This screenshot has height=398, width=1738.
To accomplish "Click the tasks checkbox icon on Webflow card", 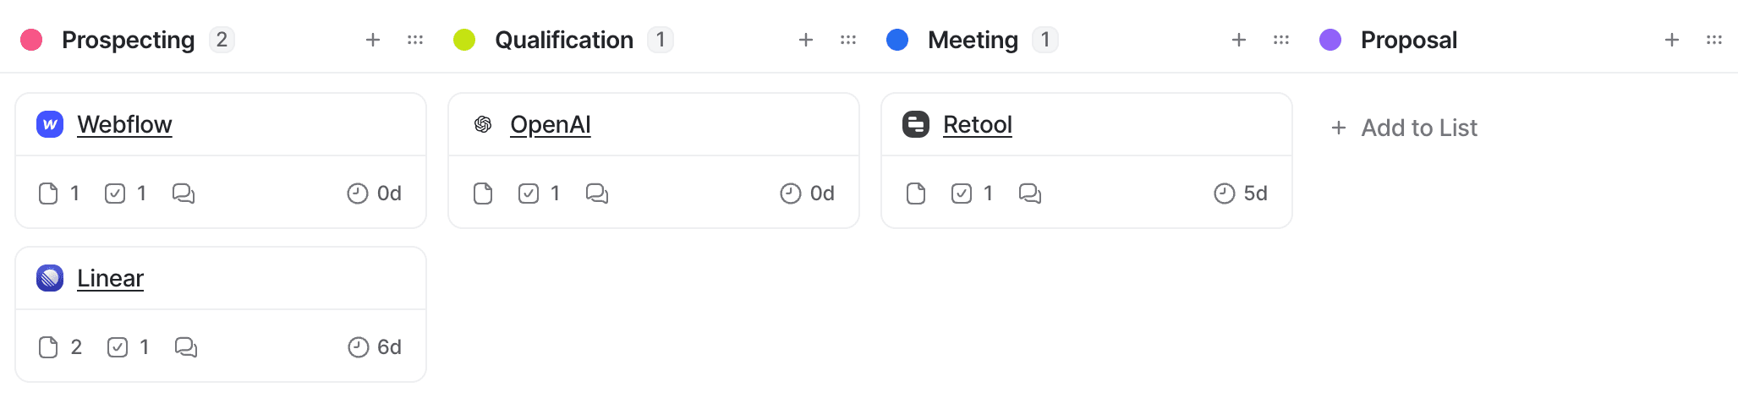I will [115, 194].
